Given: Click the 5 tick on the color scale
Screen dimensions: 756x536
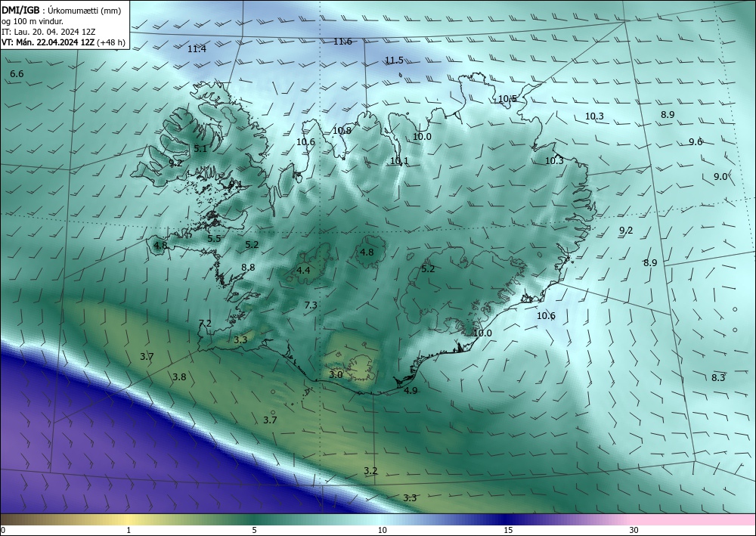Looking at the screenshot, I should tap(254, 531).
